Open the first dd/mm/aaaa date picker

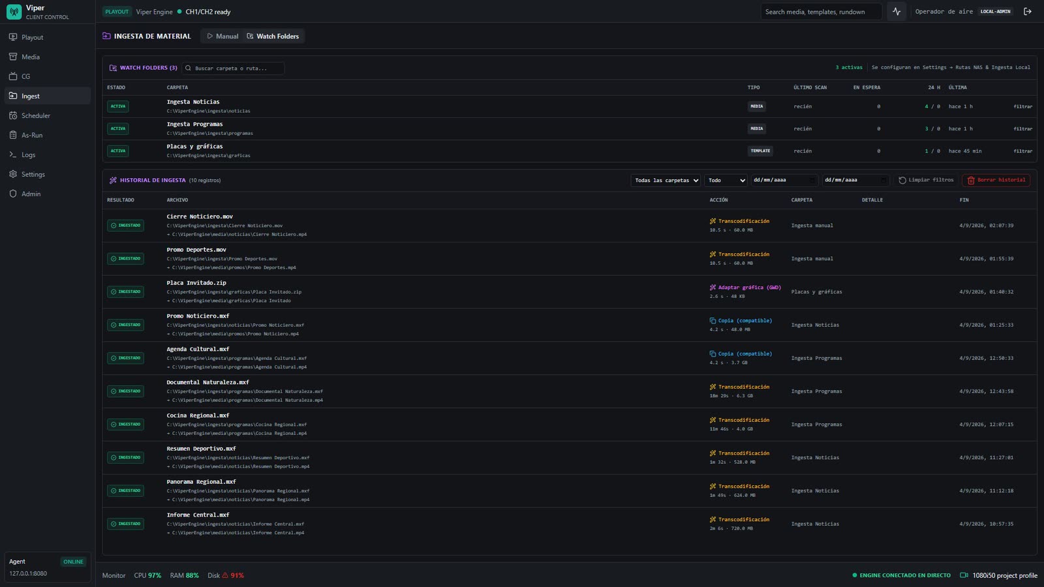(x=784, y=180)
